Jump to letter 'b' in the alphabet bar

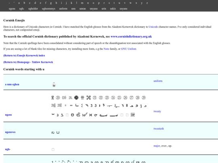(x=24, y=3)
